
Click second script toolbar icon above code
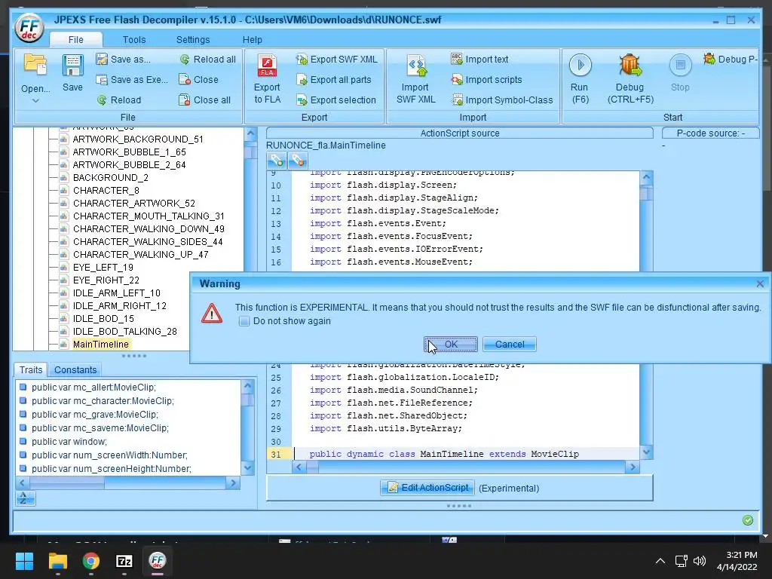[x=297, y=160]
